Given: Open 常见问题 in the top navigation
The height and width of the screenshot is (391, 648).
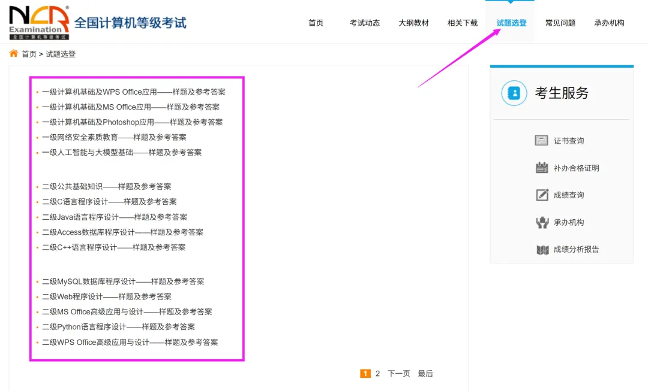Looking at the screenshot, I should click(x=560, y=23).
